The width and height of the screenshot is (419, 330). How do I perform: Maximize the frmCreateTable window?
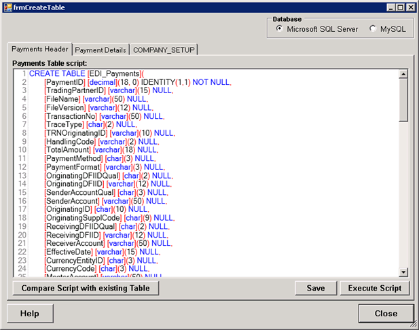click(400, 7)
